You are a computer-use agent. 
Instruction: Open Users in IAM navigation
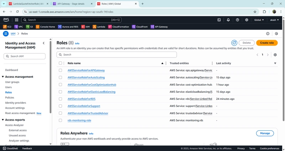8,87
